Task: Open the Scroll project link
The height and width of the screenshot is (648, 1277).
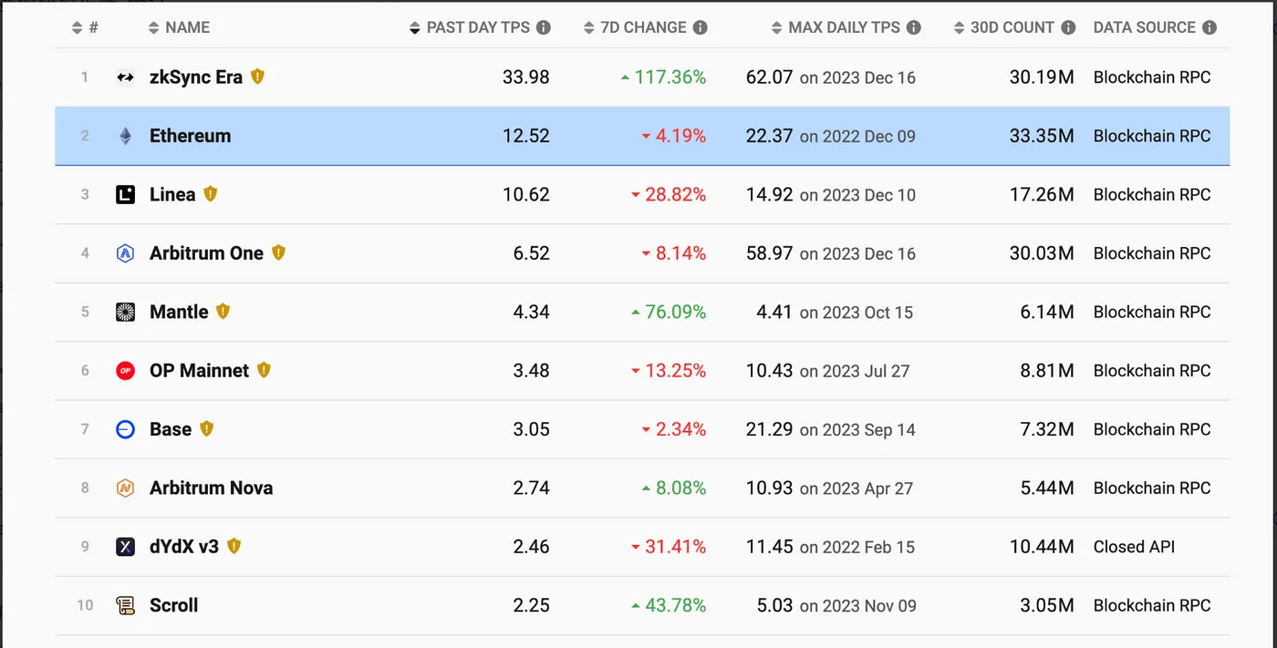Action: pos(173,605)
